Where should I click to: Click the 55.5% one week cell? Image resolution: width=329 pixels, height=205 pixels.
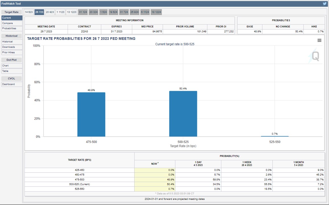pos(247,184)
